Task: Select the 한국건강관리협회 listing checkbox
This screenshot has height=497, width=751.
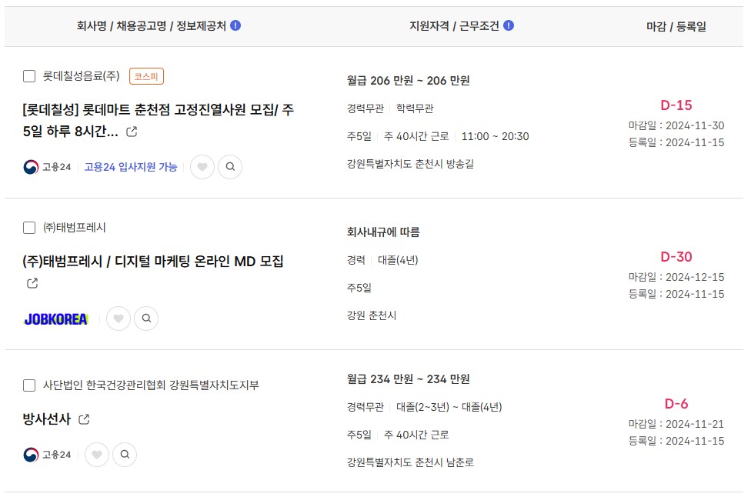Action: coord(29,385)
